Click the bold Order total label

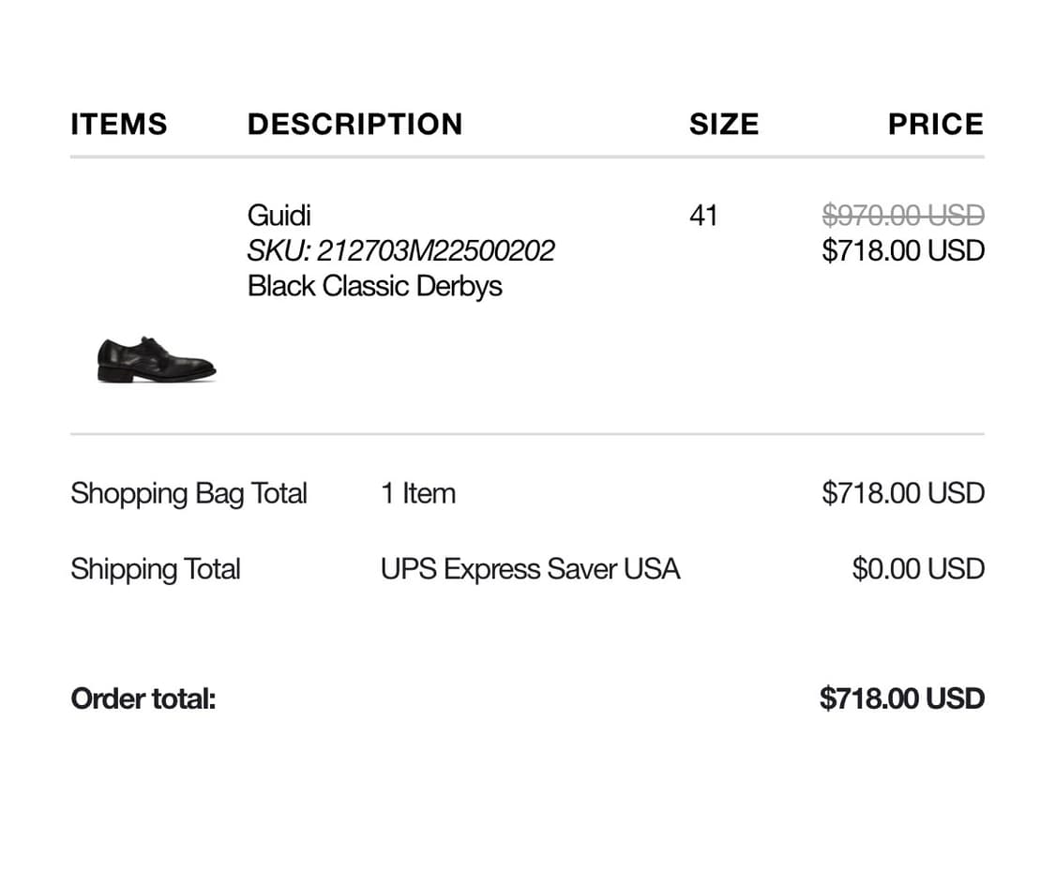click(143, 698)
